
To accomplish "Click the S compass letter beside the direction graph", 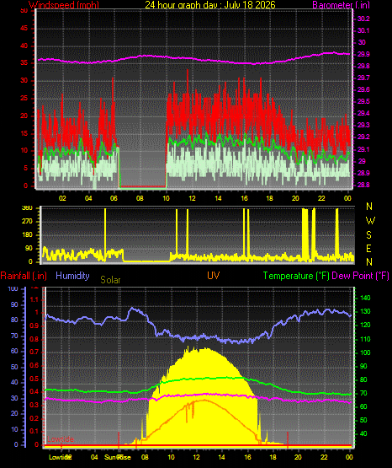I will 368,235.
